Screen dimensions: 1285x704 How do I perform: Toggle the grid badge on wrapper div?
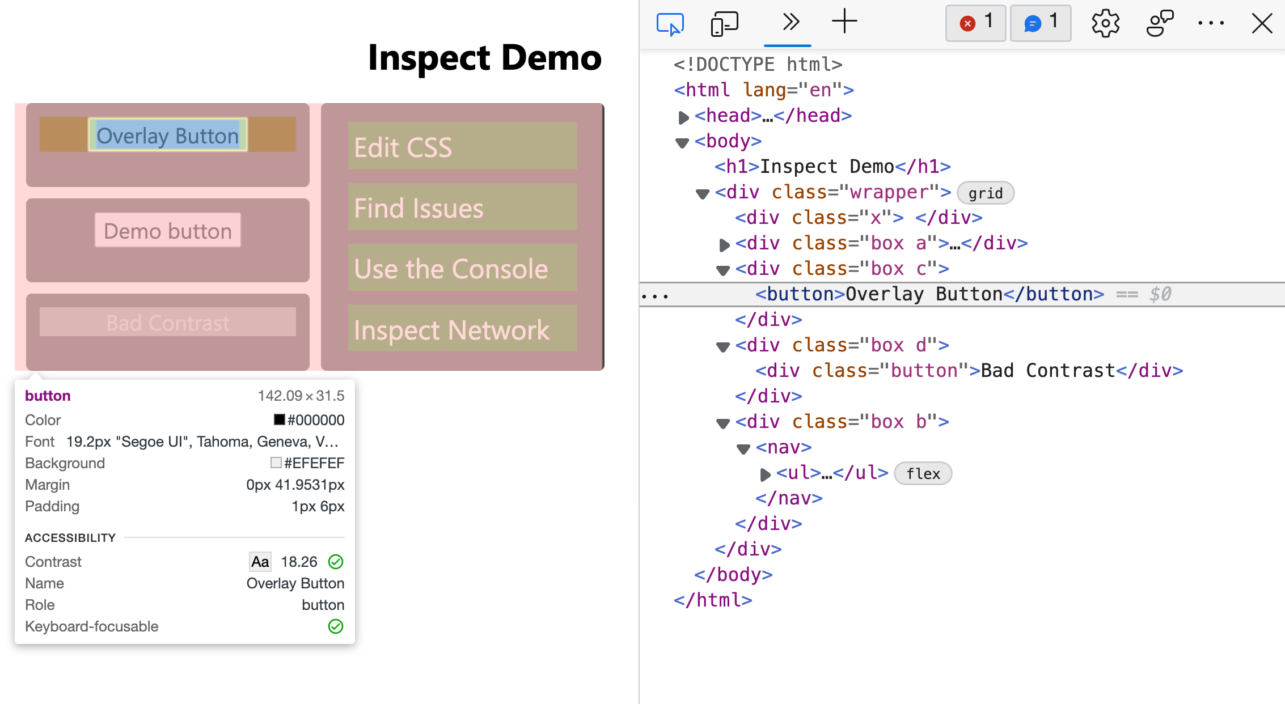click(x=985, y=193)
